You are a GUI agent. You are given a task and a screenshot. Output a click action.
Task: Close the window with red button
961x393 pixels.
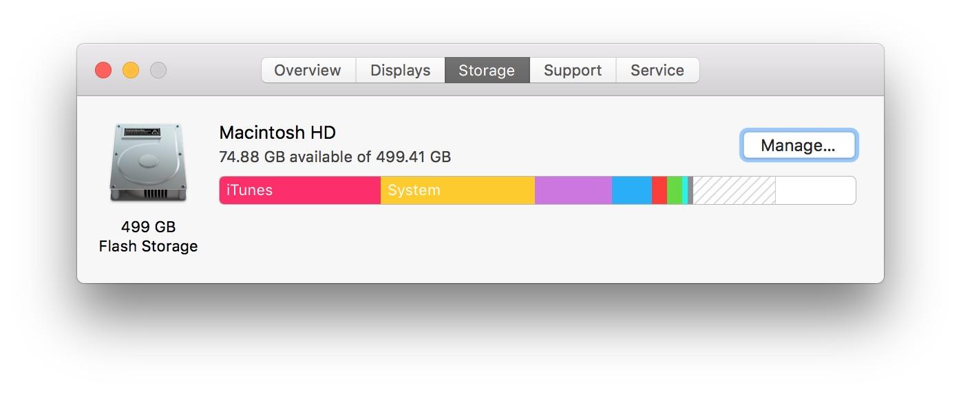point(103,70)
